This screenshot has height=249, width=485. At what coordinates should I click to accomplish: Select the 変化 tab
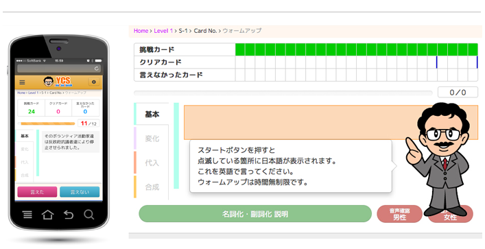click(x=152, y=139)
